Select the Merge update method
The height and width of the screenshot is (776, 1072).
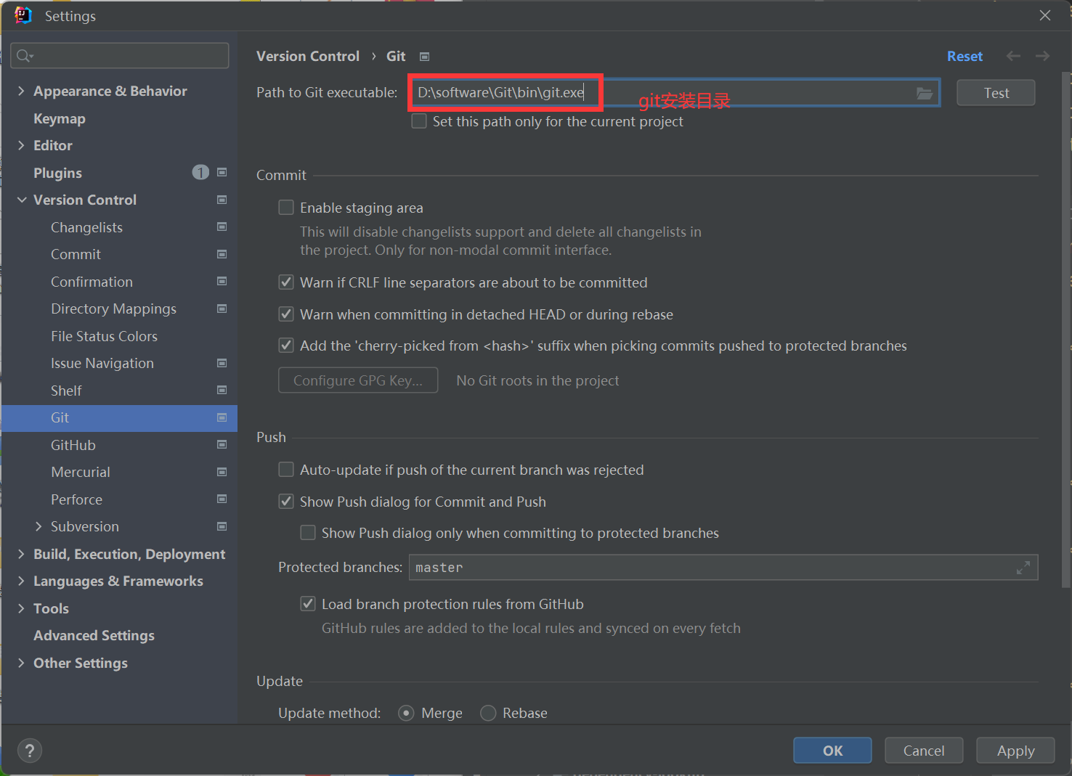tap(407, 713)
